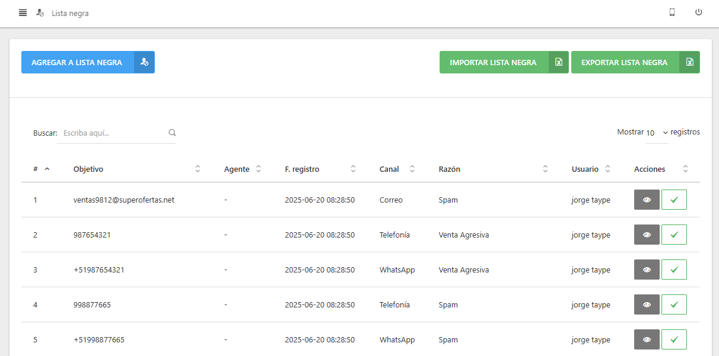Open the hamburger menu icon
719x356 pixels.
[x=23, y=12]
